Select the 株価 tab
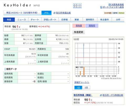The image size is (126, 107). [9, 20]
